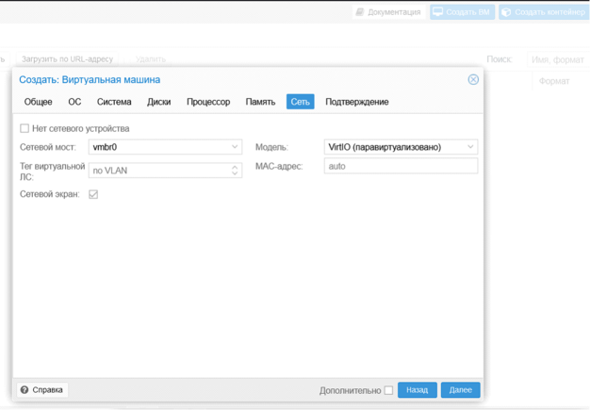
Task: Click Загрузить по URL-адресу button
Action: pyautogui.click(x=67, y=58)
